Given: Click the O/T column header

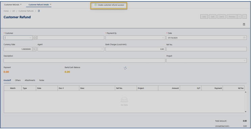Looking at the screenshot, I should point(191,88).
